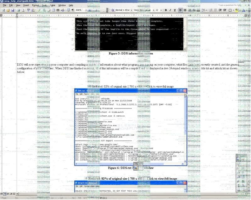
Task: Click the Columns icon
Action: coord(58,10)
